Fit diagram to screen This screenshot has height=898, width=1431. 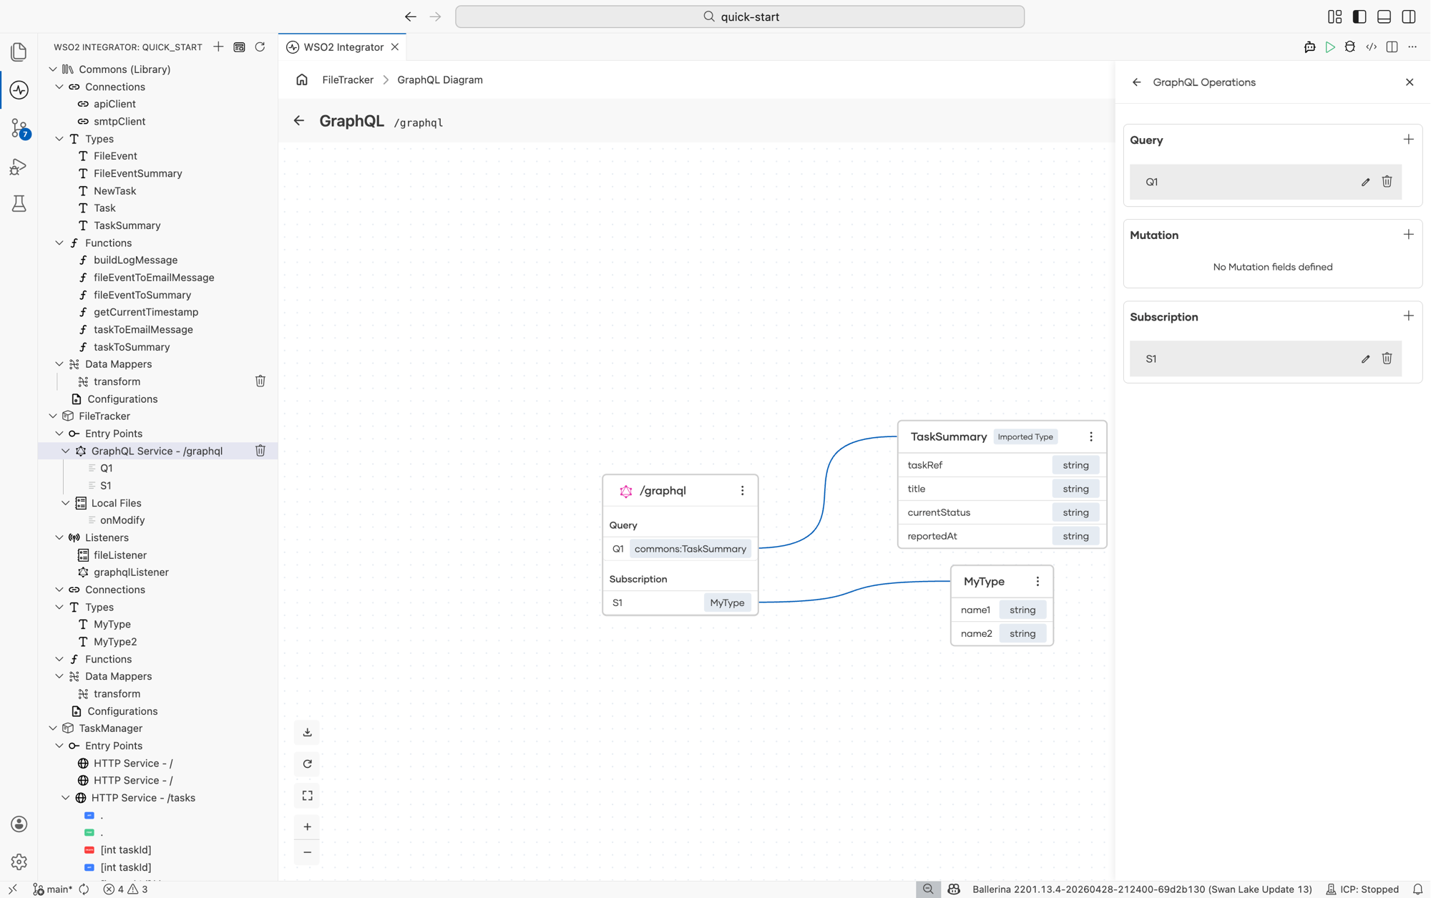(x=308, y=796)
